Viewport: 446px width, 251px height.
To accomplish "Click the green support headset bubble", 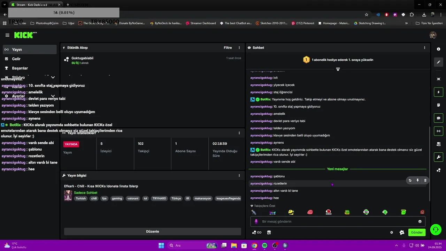I will coord(436,229).
